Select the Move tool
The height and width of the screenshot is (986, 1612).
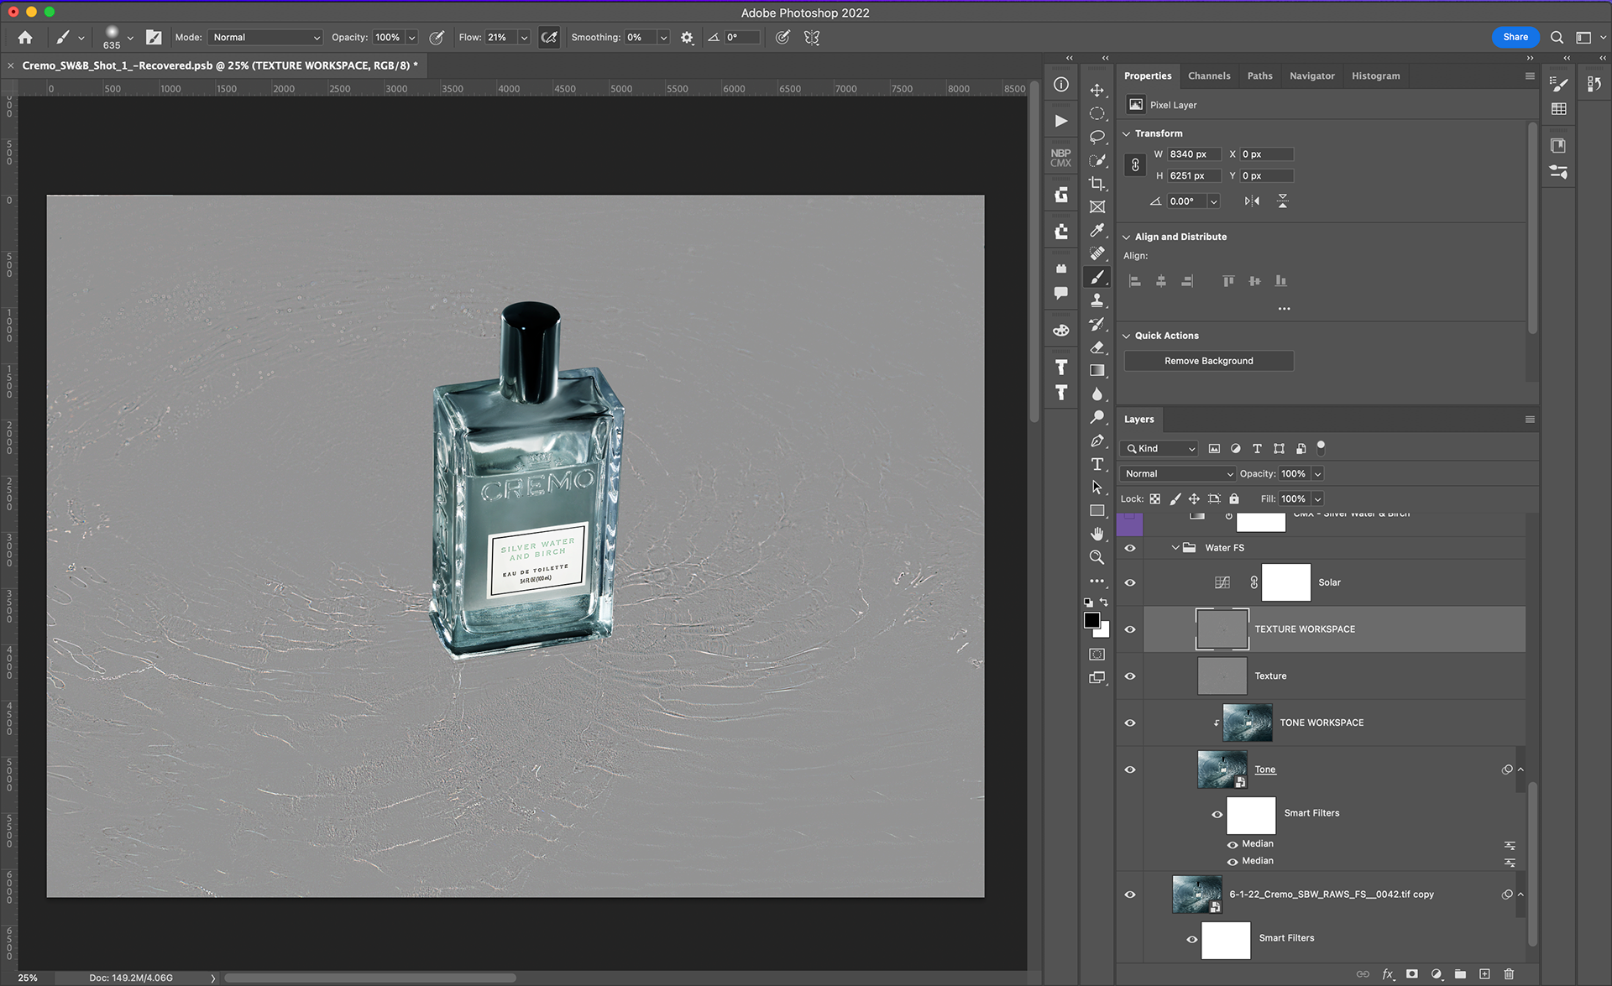pyautogui.click(x=1096, y=90)
